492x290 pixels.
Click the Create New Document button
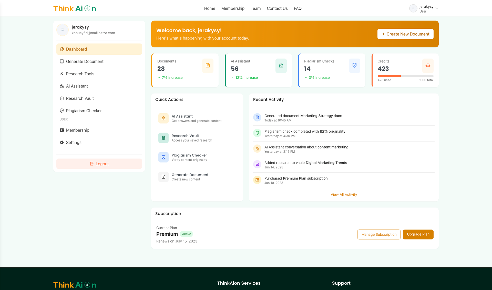point(405,34)
